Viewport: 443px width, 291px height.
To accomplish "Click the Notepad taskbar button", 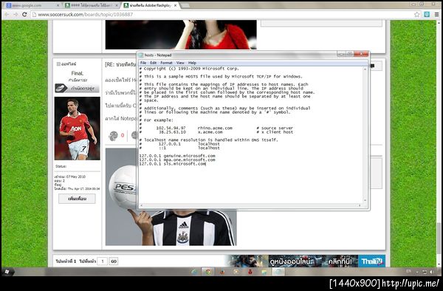I will [278, 272].
